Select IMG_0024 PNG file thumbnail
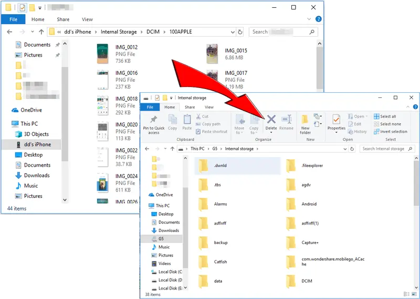This screenshot has width=420, height=299. 102,183
